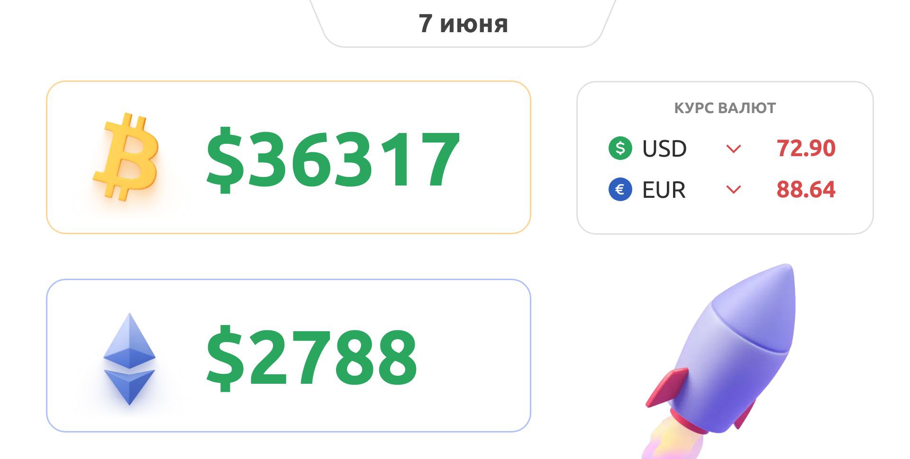910x459 pixels.
Task: Click the blue Ethereum diamond icon
Action: tap(129, 359)
